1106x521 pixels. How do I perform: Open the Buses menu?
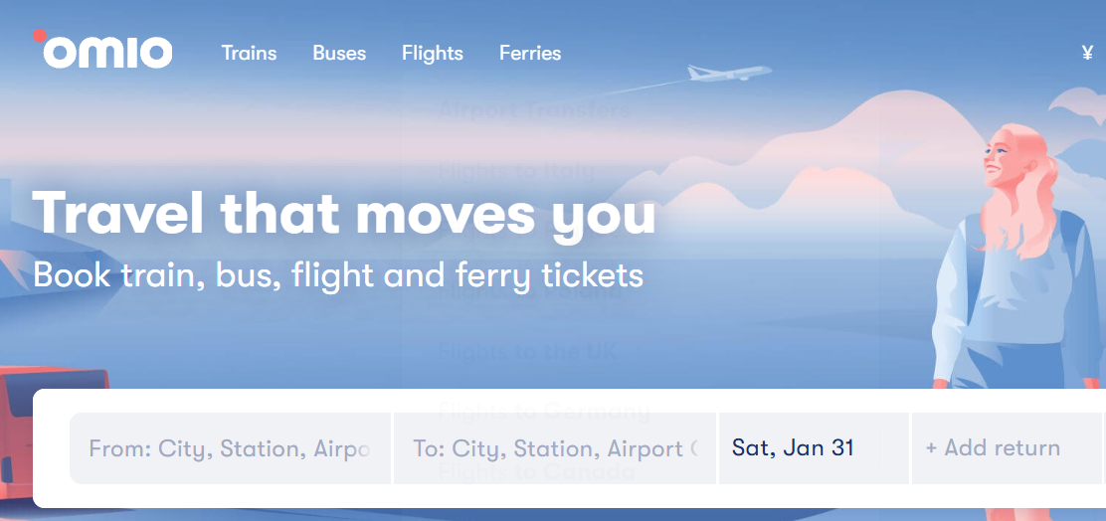(x=339, y=53)
